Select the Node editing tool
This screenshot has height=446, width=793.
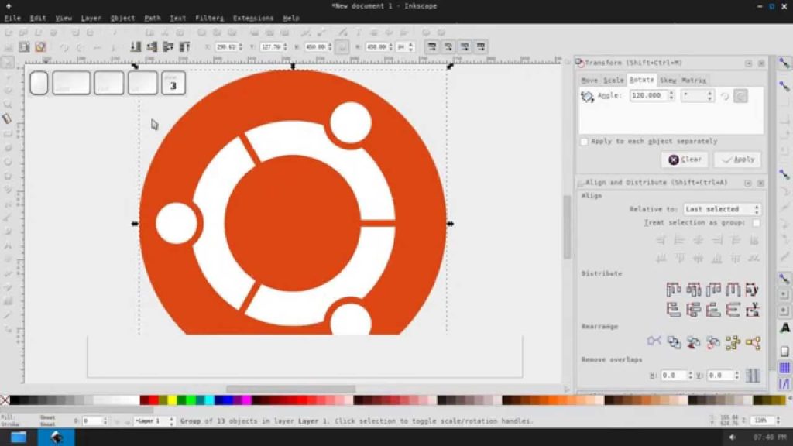[7, 77]
